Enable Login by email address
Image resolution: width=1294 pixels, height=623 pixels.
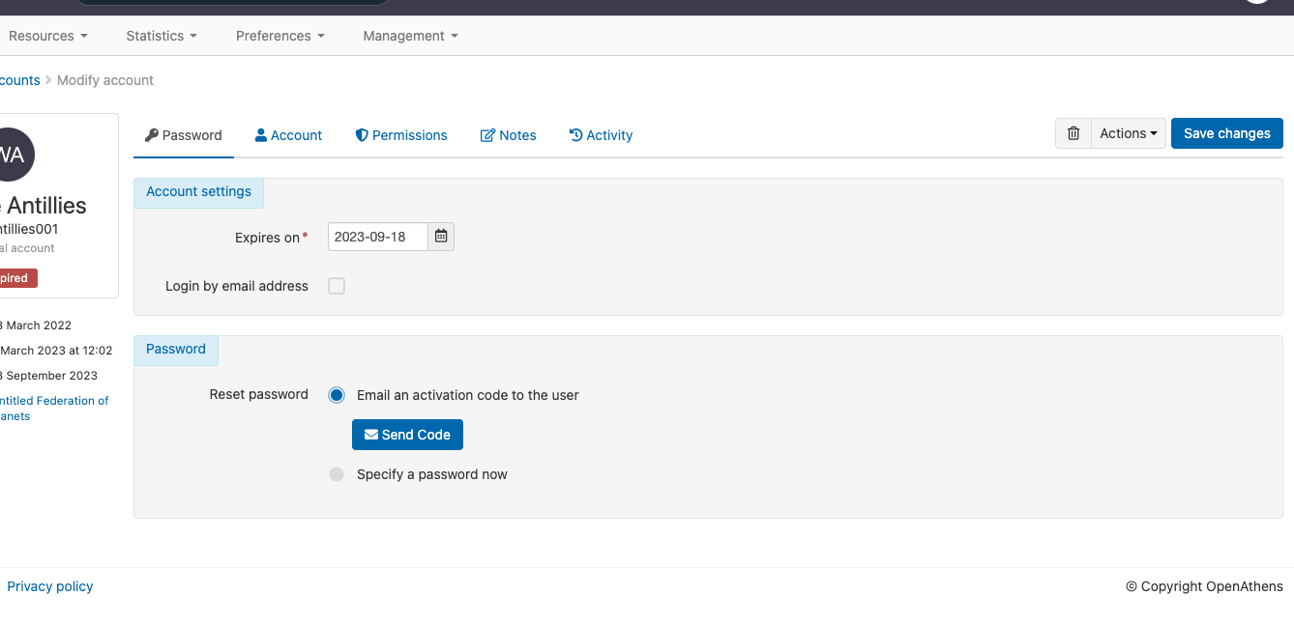click(337, 286)
